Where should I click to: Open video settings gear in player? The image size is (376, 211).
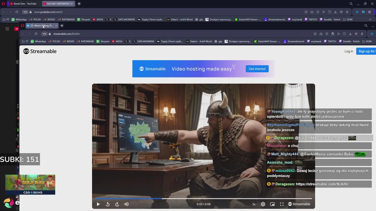[263, 204]
